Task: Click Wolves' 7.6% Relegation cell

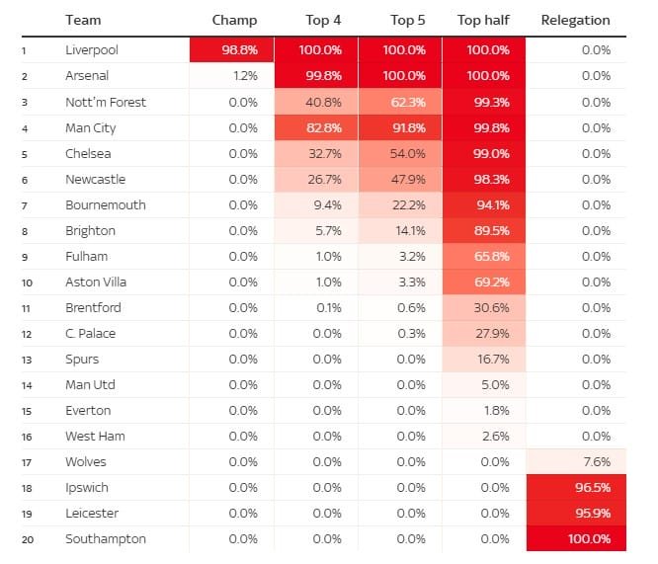Action: [576, 461]
